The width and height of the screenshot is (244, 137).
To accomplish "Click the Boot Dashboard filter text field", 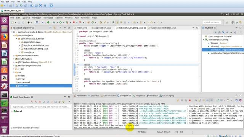I will (41, 107).
